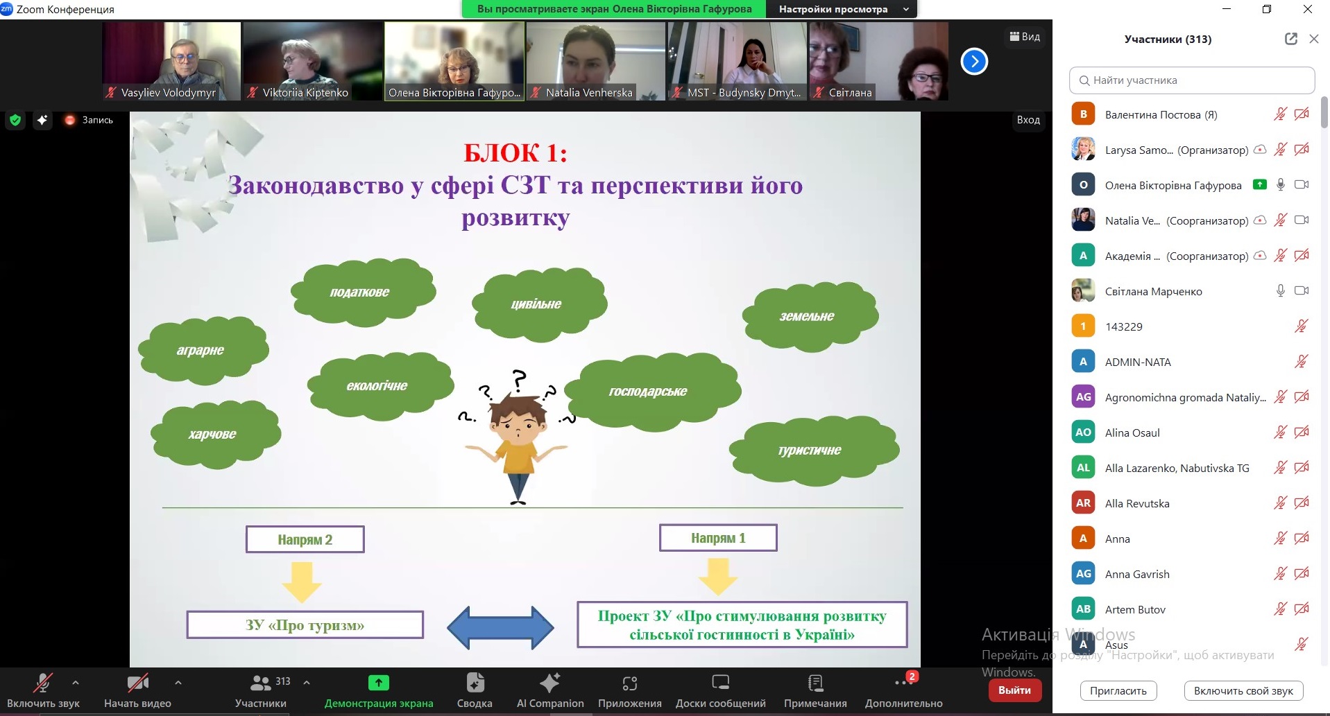The height and width of the screenshot is (716, 1330).
Task: Open the Вид view menu
Action: tap(1025, 37)
